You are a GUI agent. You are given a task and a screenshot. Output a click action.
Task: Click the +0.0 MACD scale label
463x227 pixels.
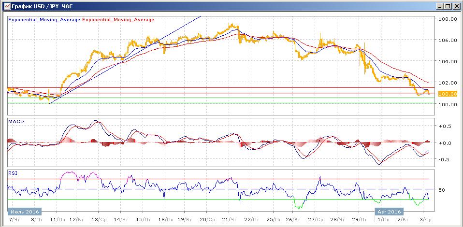[x=445, y=143]
